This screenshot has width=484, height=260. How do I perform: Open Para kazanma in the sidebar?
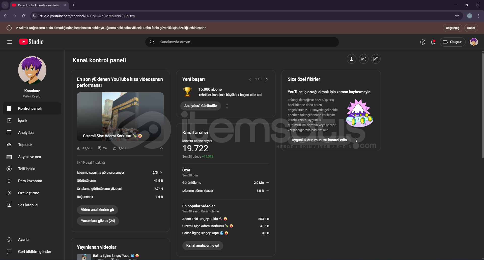(x=30, y=181)
